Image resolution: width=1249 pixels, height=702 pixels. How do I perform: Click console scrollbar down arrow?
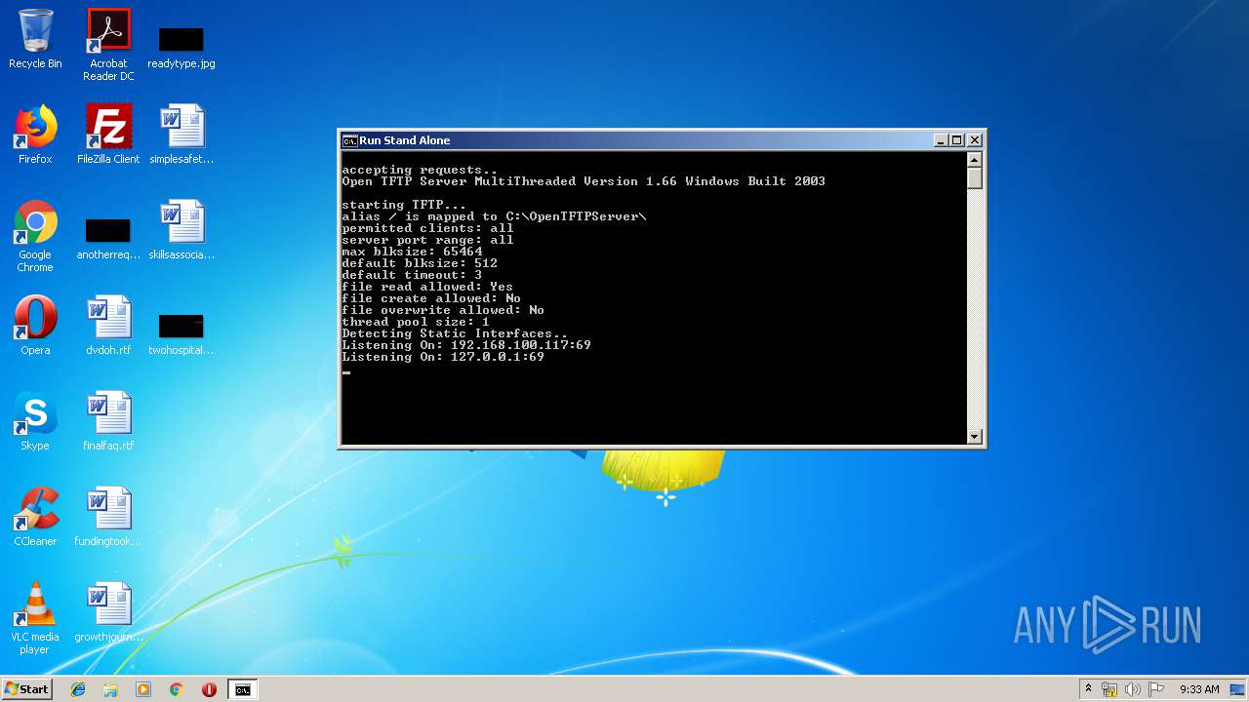click(x=974, y=437)
